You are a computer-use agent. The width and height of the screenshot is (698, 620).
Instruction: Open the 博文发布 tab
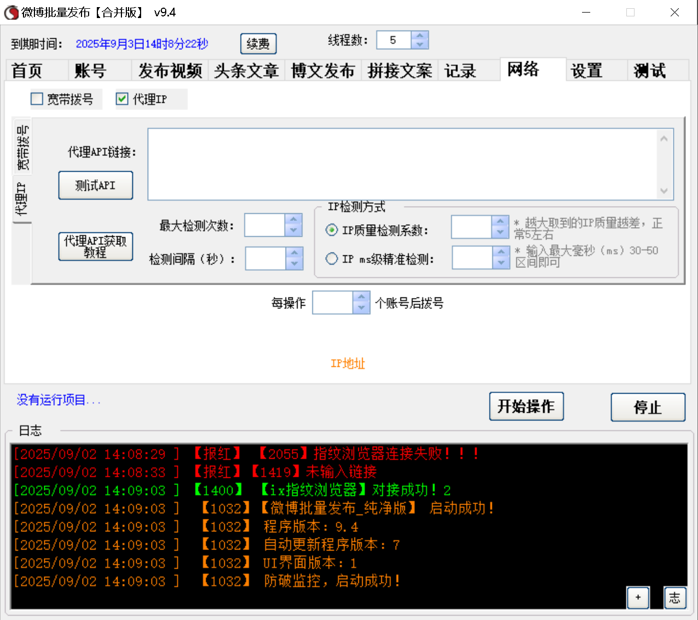tap(323, 70)
